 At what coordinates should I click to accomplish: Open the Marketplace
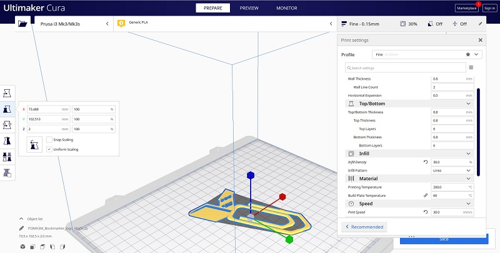466,8
